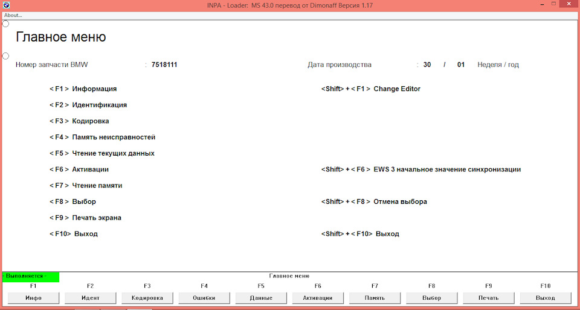The height and width of the screenshot is (310, 580).
Task: Click production year value 01
Action: point(461,65)
